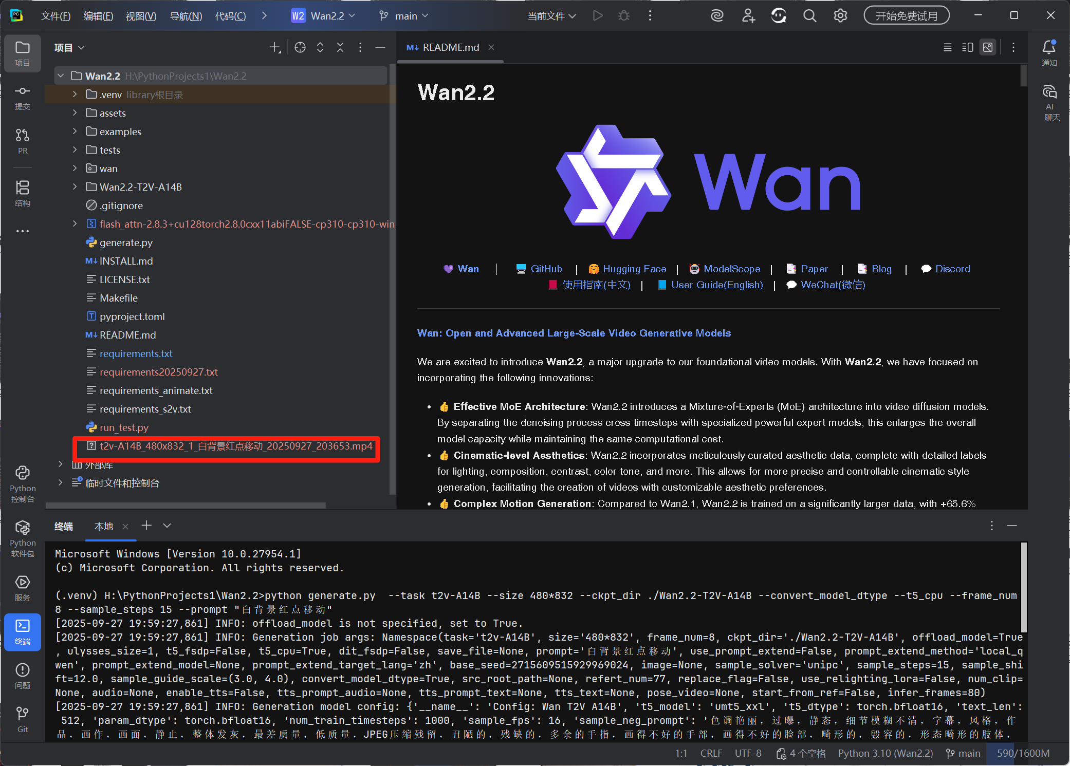Open the Project view dropdown
This screenshot has width=1070, height=766.
[x=69, y=48]
